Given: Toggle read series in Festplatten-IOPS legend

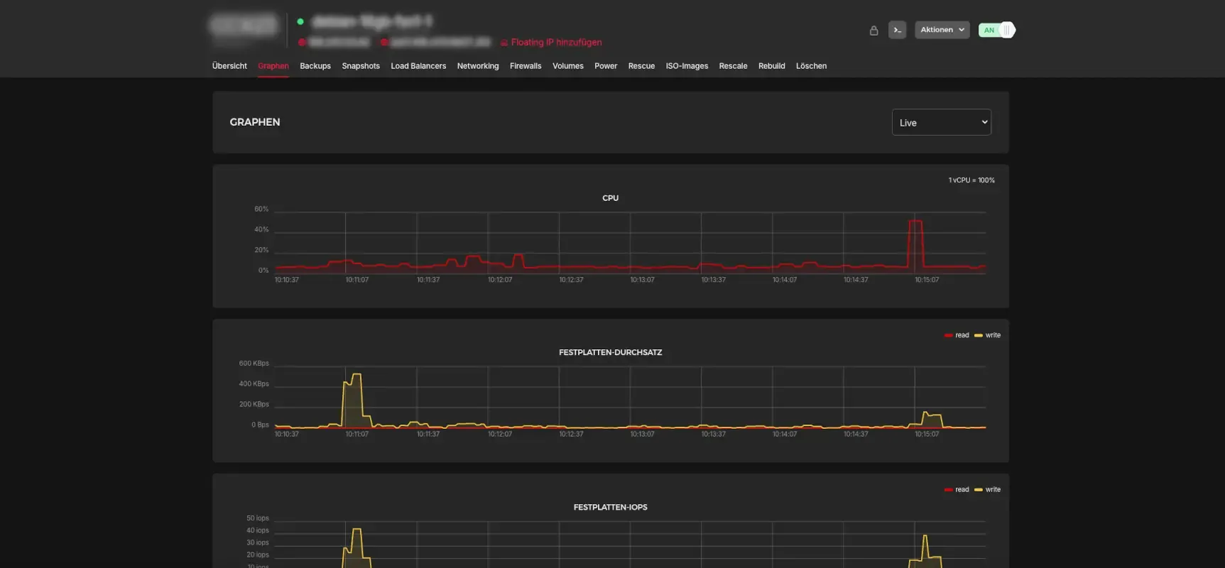Looking at the screenshot, I should pyautogui.click(x=957, y=489).
